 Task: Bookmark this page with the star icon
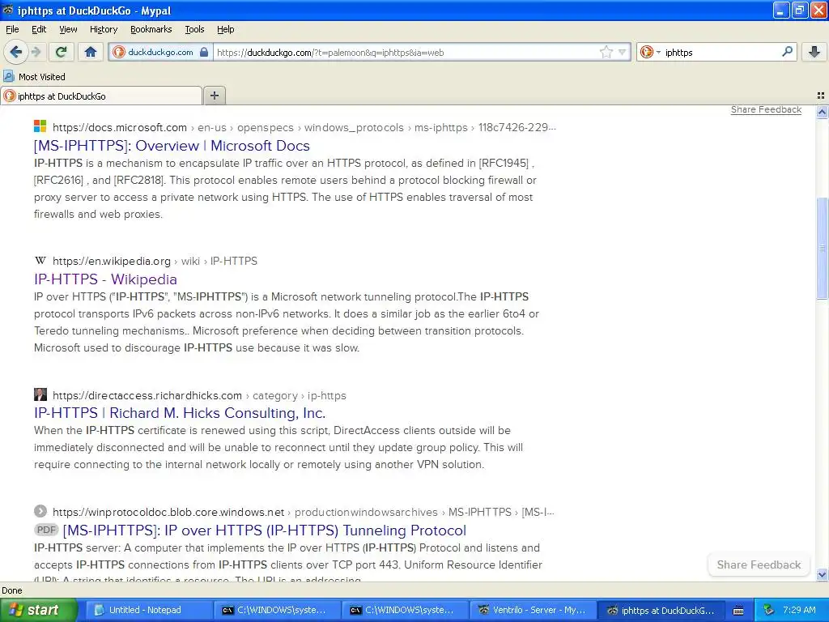(606, 52)
